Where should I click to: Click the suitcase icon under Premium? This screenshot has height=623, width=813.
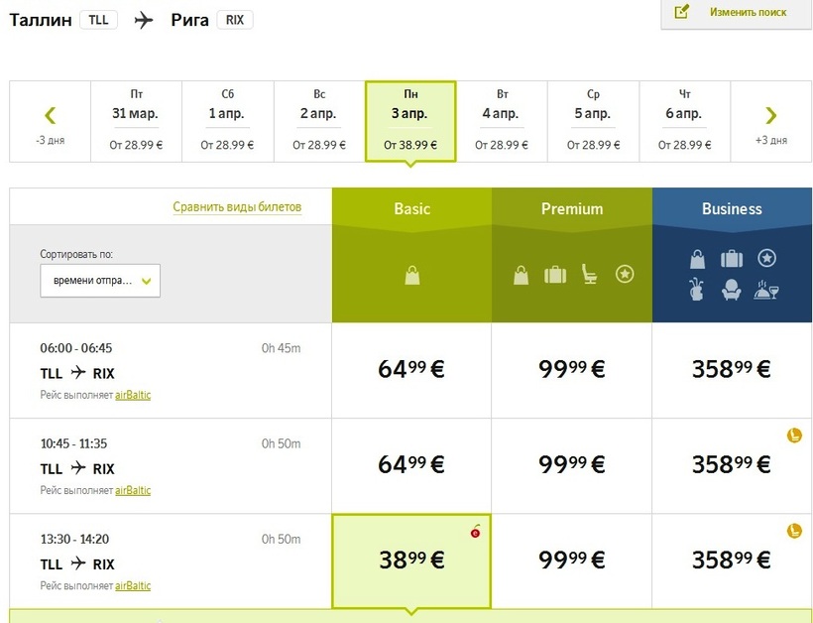pos(555,275)
